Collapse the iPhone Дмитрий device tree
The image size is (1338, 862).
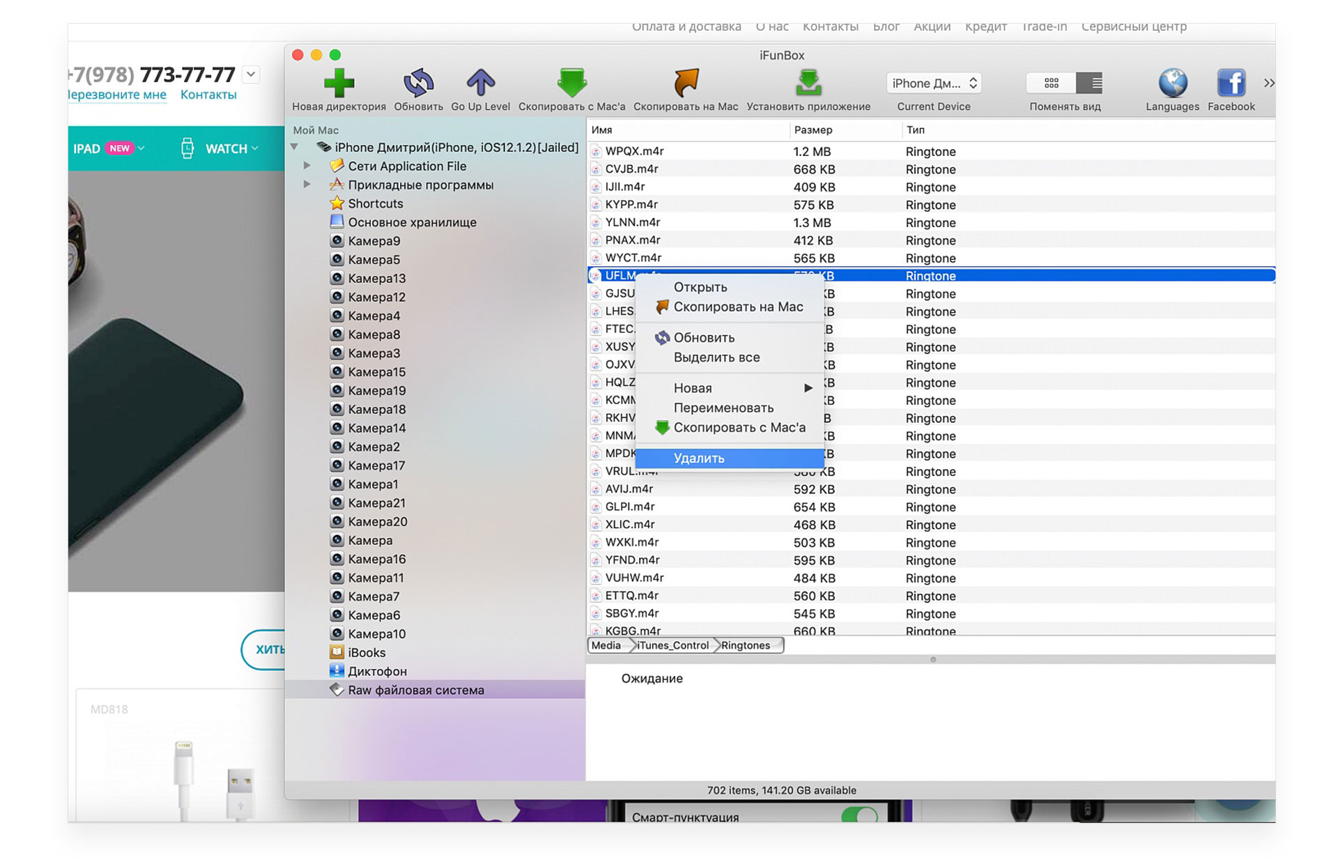295,147
